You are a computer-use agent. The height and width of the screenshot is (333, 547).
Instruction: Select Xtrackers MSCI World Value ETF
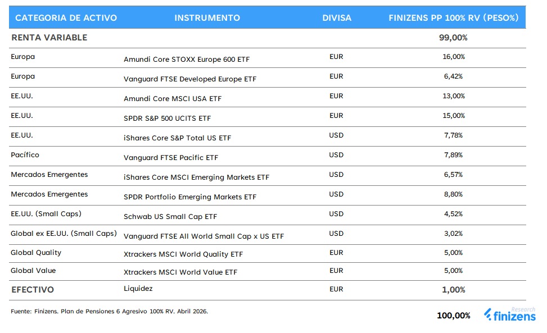click(x=180, y=272)
